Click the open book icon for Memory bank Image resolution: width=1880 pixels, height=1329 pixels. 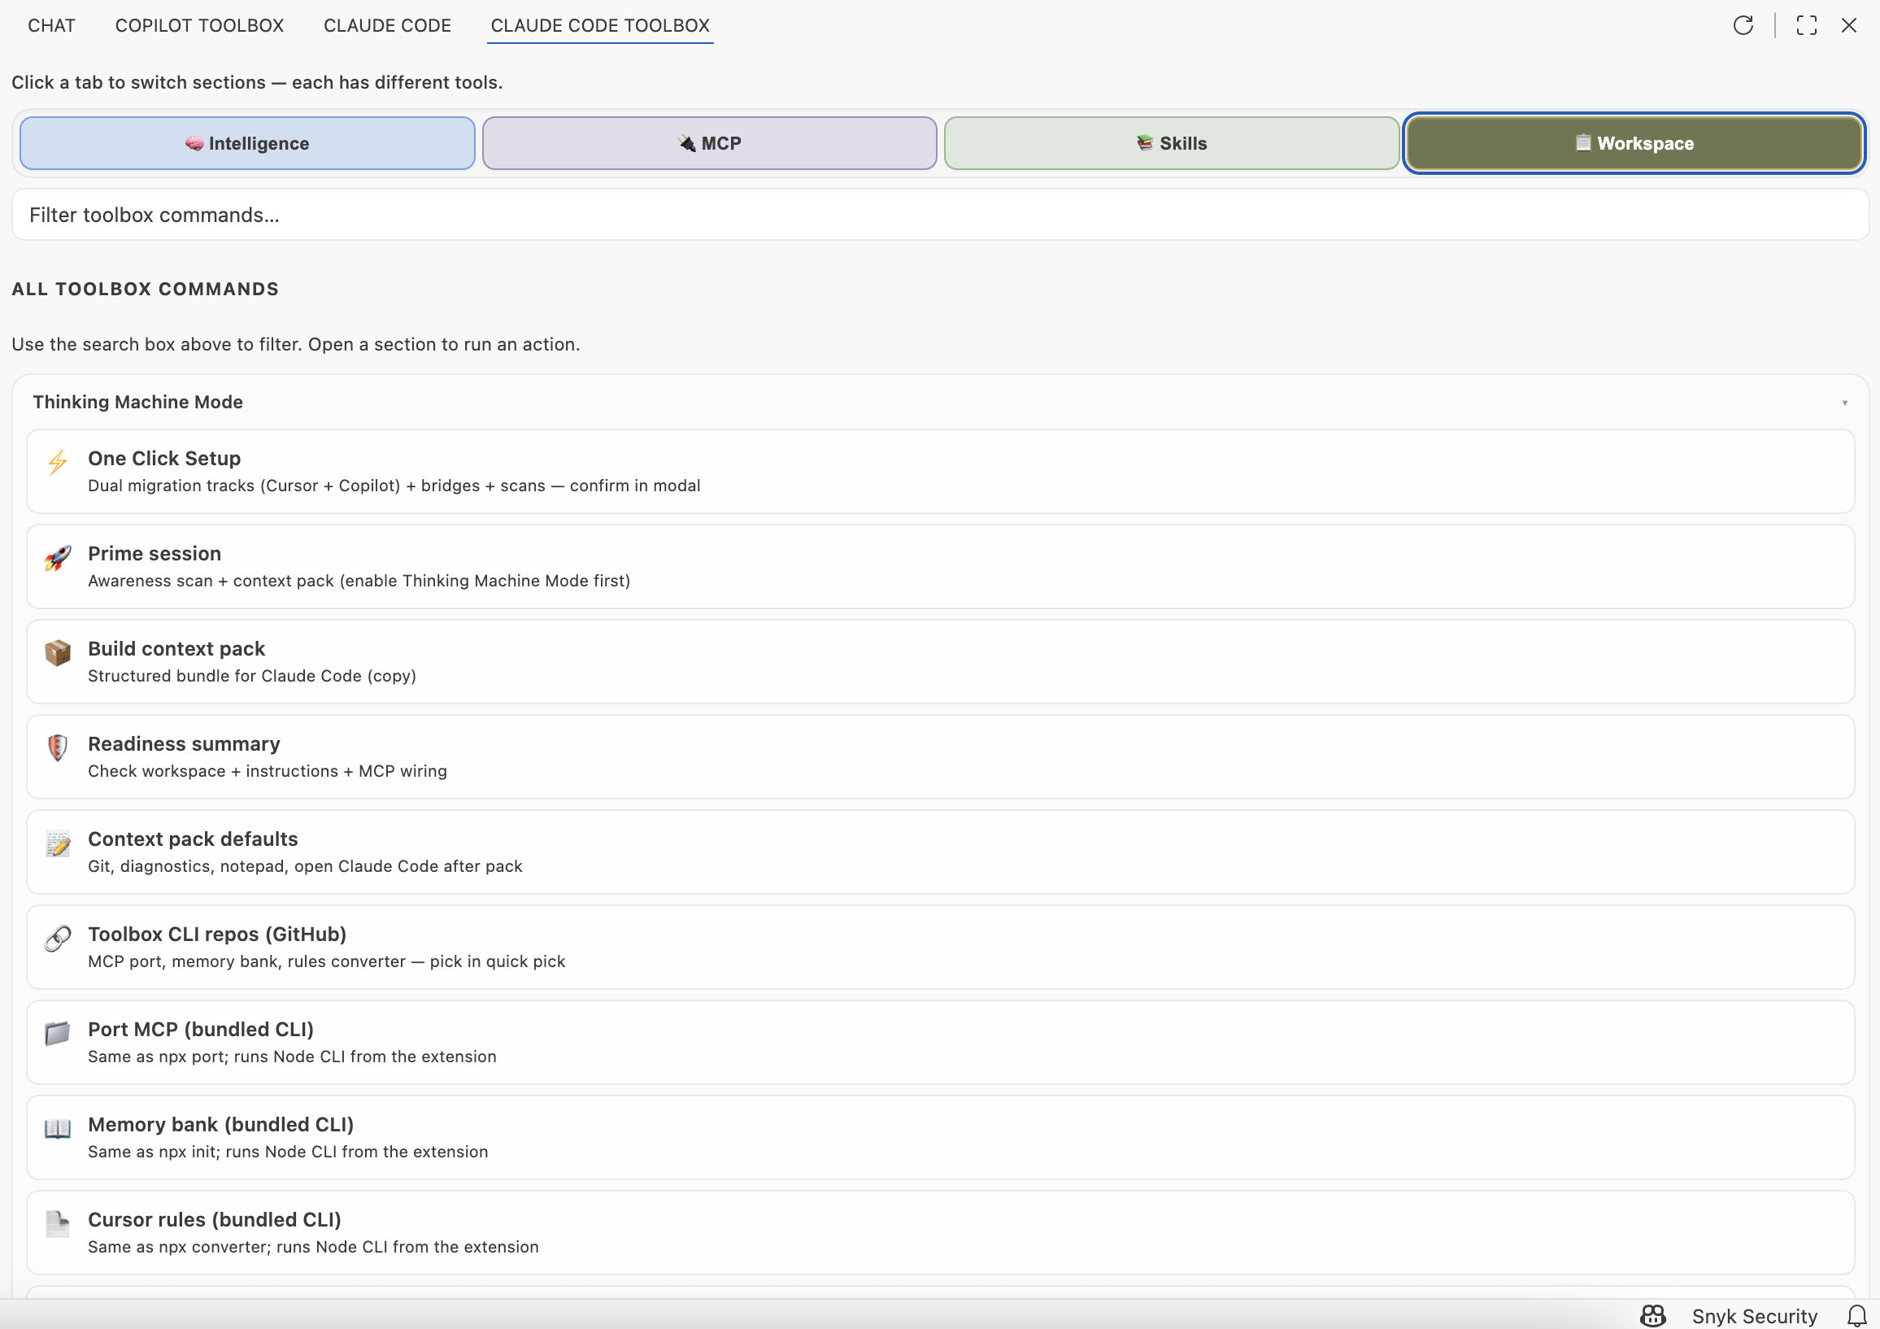57,1128
